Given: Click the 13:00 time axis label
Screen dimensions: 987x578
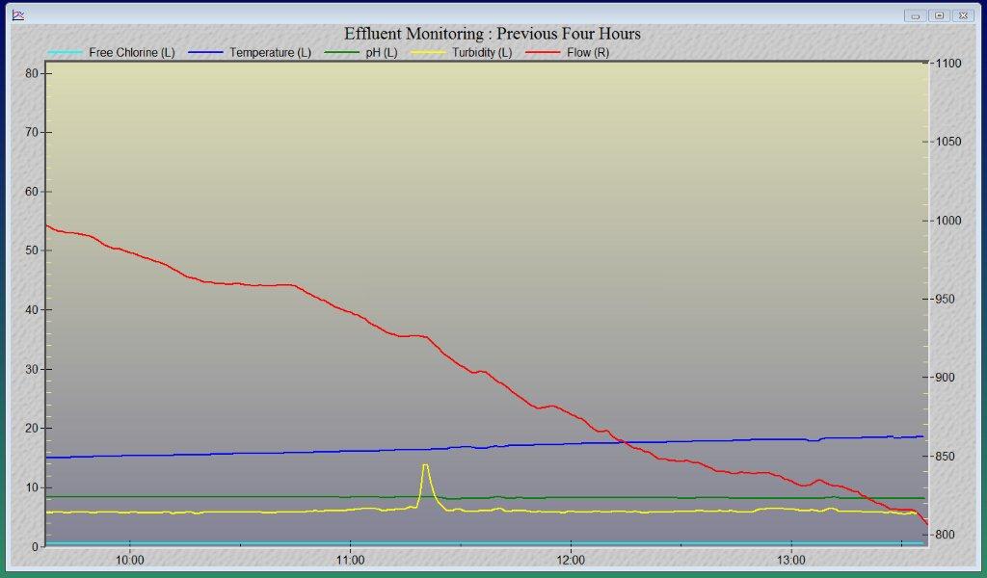Looking at the screenshot, I should (790, 561).
